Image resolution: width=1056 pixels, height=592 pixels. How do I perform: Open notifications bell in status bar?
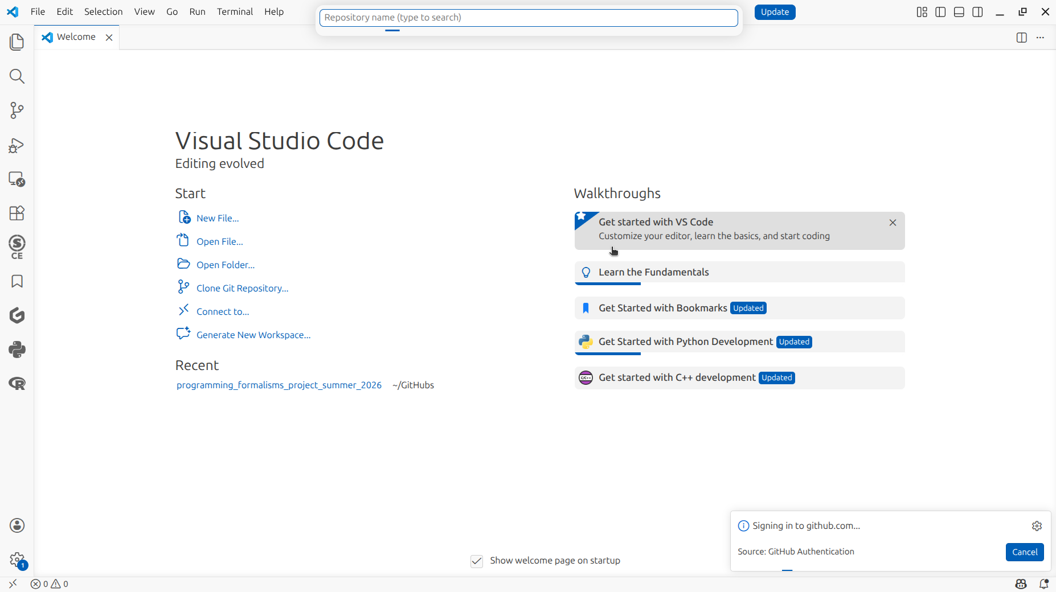click(x=1043, y=584)
